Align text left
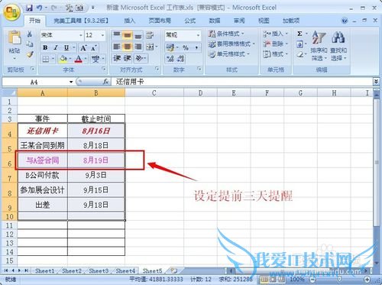This screenshot has width=382, height=285. (x=117, y=47)
